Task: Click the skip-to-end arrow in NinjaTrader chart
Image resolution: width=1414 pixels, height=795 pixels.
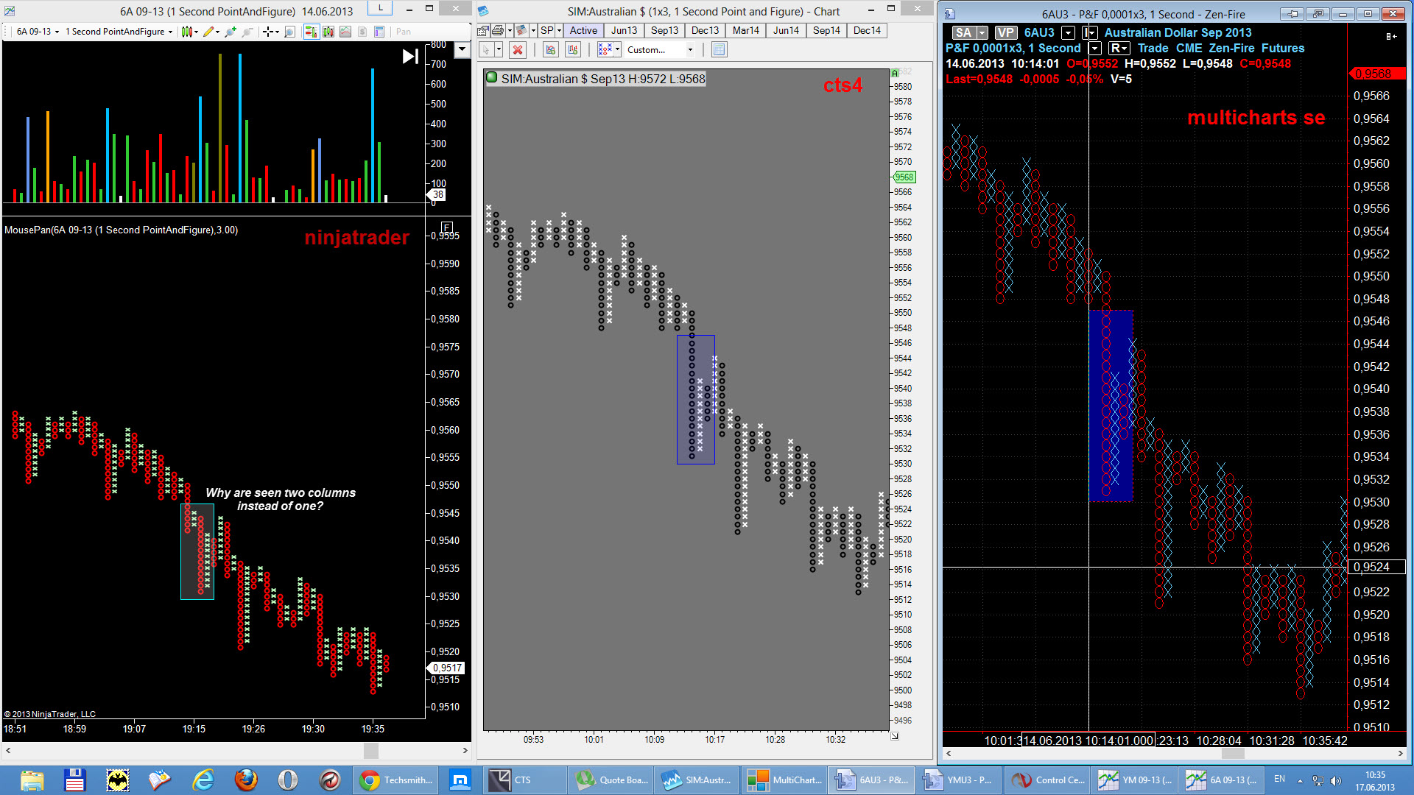Action: click(410, 57)
